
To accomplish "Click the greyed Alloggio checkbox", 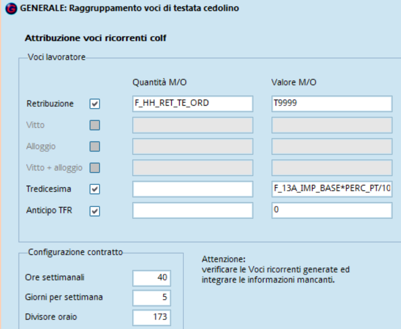I will [x=95, y=147].
